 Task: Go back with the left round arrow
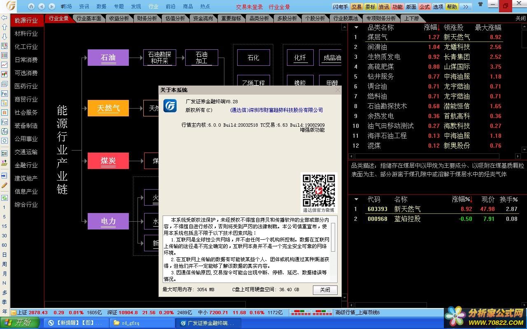click(x=42, y=6)
